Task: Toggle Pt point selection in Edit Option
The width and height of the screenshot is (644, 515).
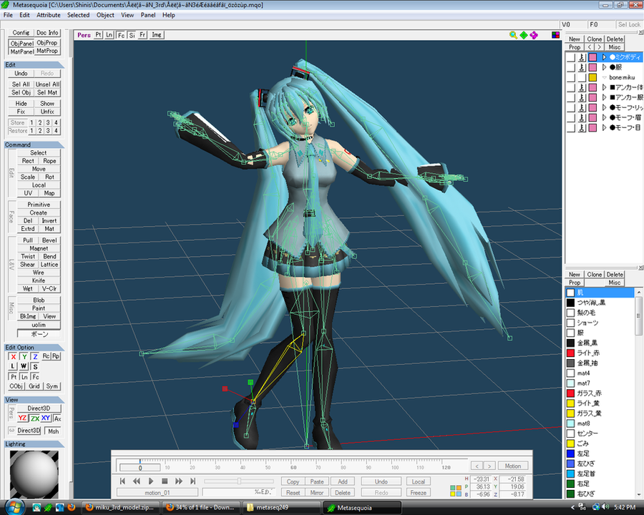Action: click(13, 377)
